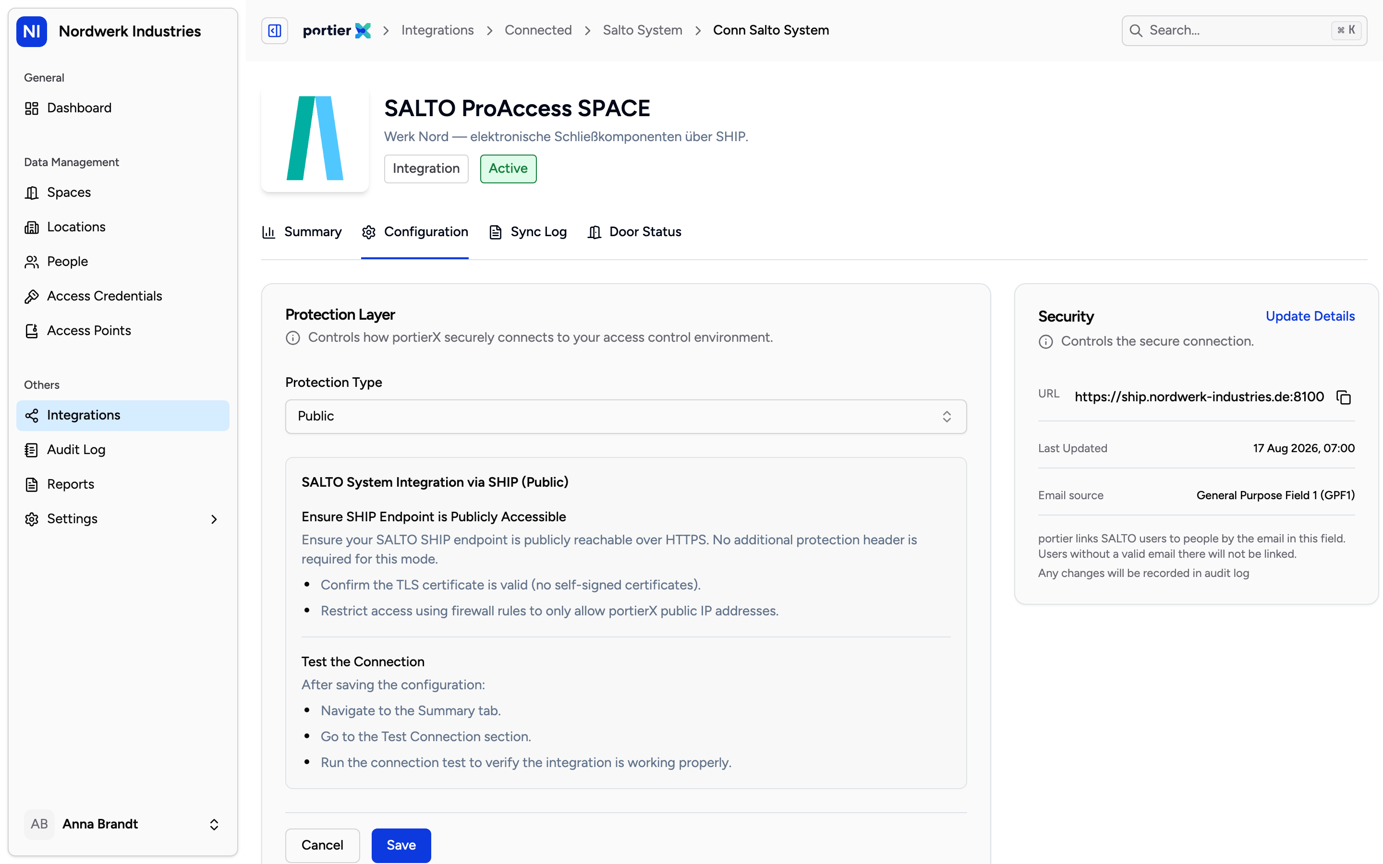Click the Integrations share icon

click(x=31, y=415)
